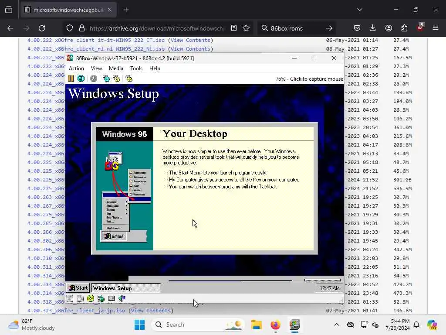Image resolution: width=446 pixels, height=335 pixels.
Task: Submit search with the arrow button
Action: point(329,28)
